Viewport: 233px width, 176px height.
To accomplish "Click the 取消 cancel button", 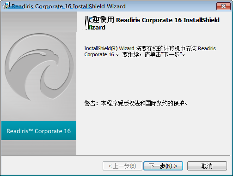I will click(x=207, y=166).
